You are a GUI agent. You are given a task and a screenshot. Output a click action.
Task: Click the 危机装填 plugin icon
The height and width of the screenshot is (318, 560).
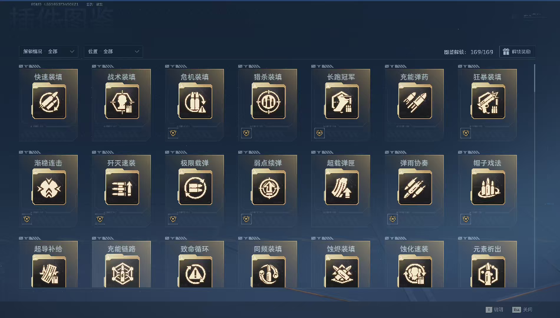(x=195, y=102)
